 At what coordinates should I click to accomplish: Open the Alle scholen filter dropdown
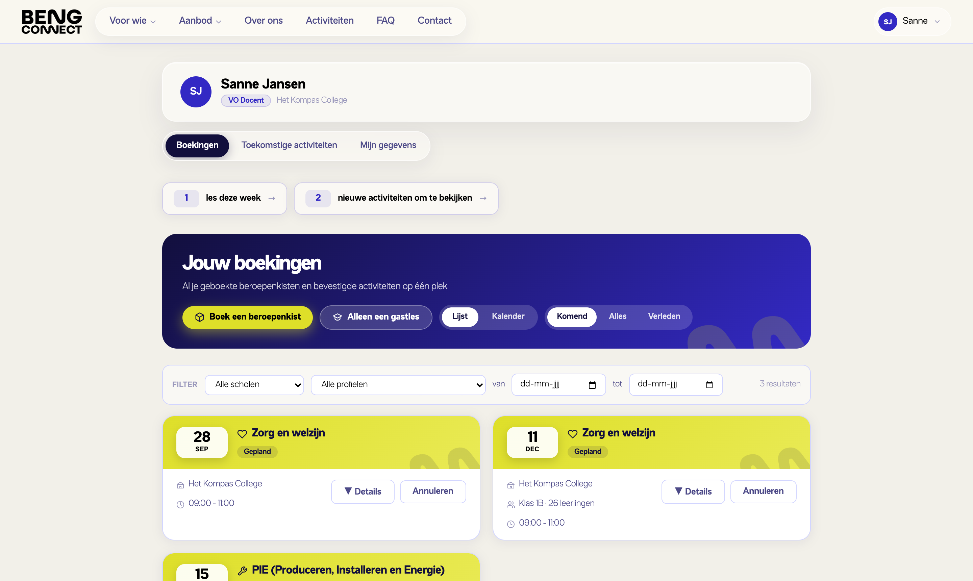click(x=254, y=385)
